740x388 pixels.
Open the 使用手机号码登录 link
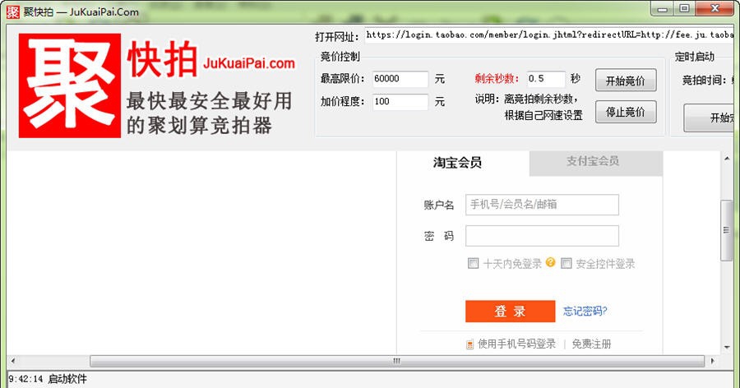[517, 344]
